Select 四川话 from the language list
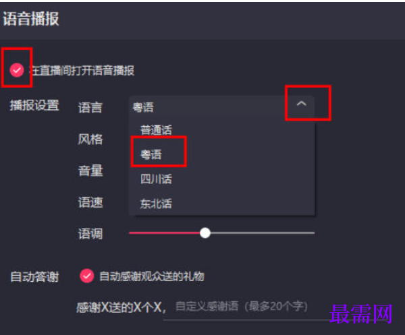 156,179
